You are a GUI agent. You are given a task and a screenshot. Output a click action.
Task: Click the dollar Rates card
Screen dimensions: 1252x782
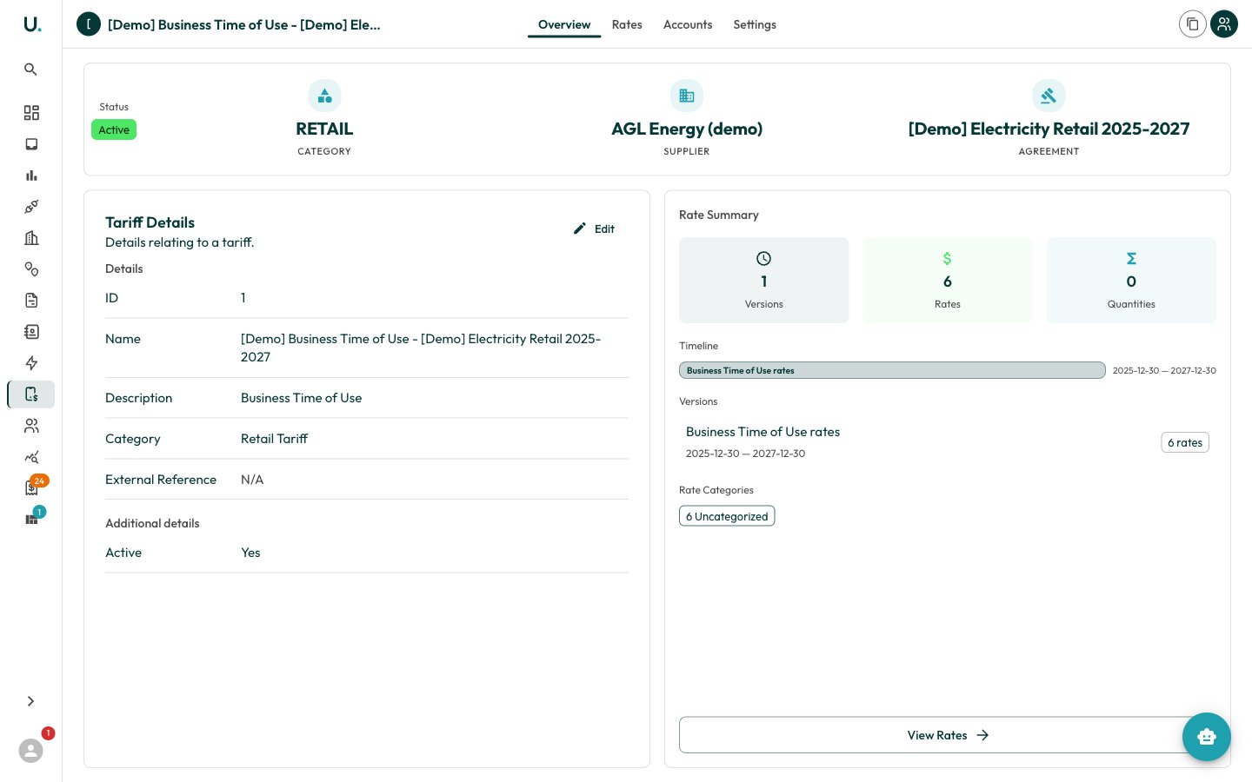point(948,280)
